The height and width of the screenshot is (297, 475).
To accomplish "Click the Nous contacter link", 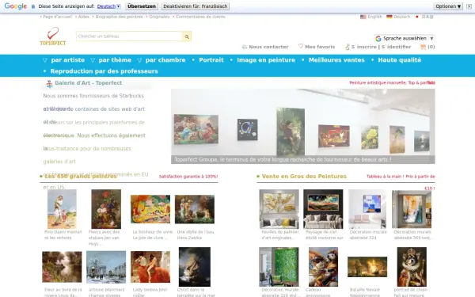I will tap(268, 47).
